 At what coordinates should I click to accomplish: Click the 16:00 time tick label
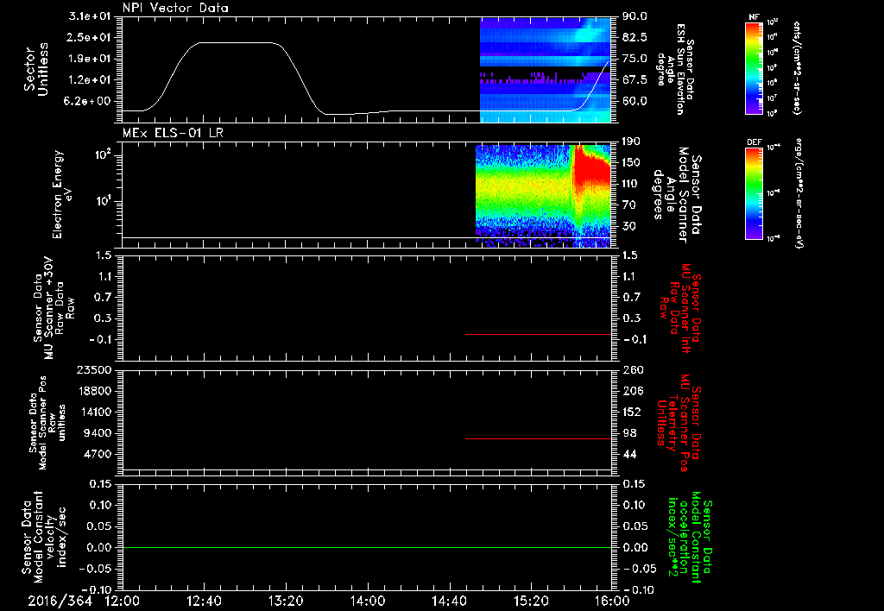612,601
